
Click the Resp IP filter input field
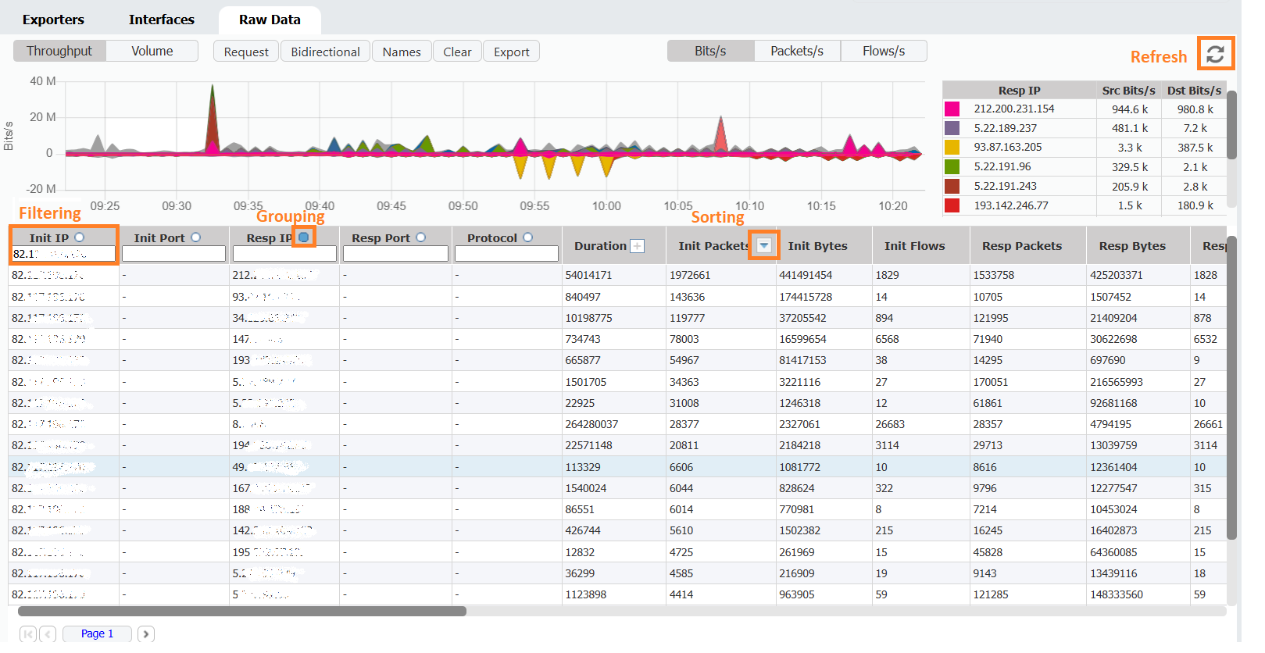[x=284, y=254]
